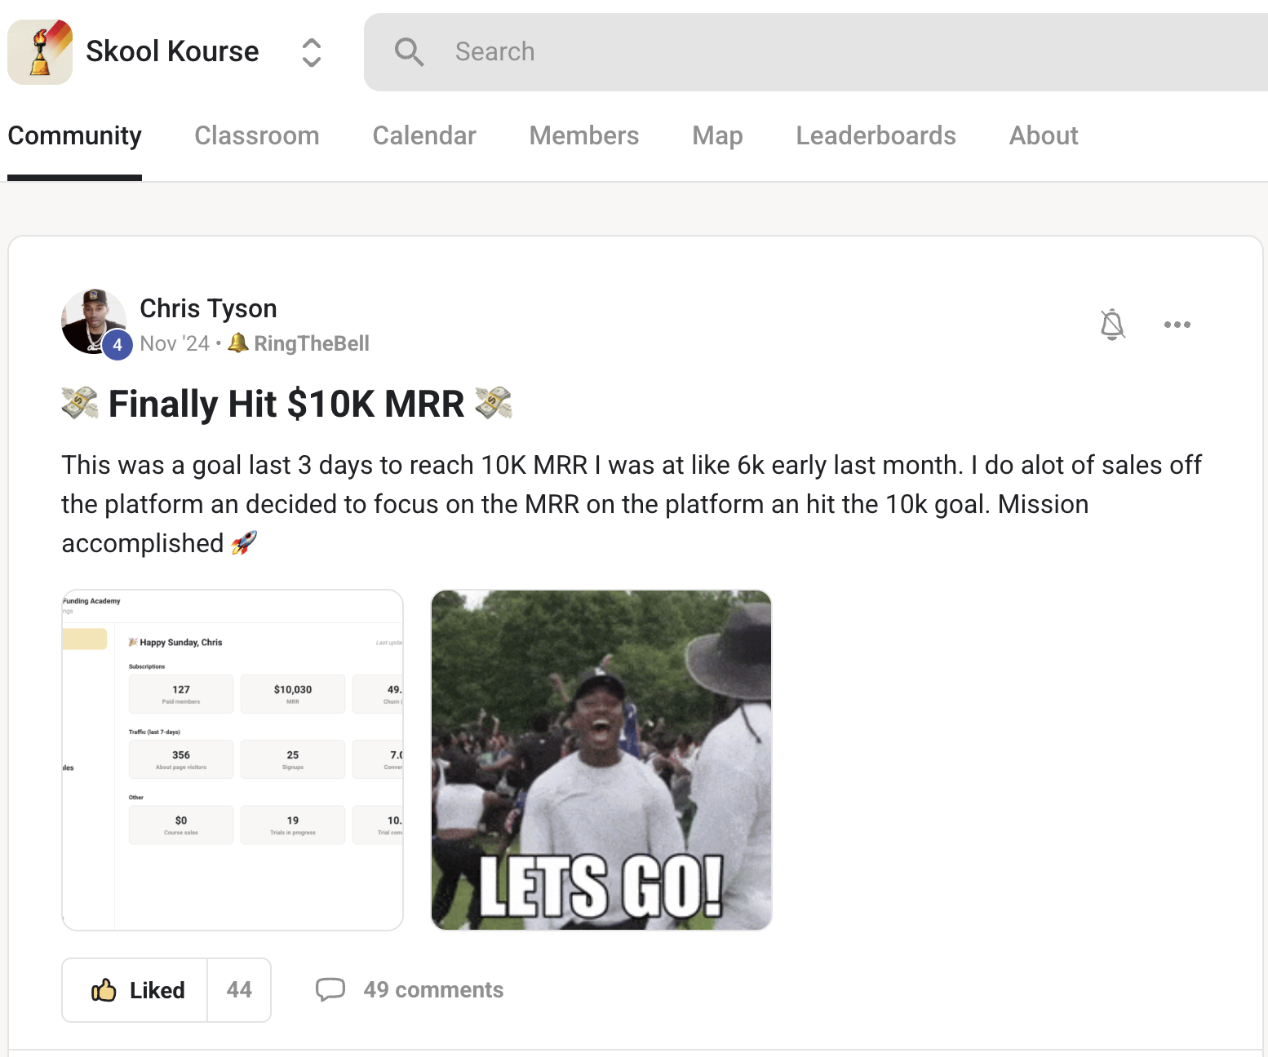Click the post text ending "Mission accomplished"
Screen dimensions: 1268x1057
click(x=632, y=504)
